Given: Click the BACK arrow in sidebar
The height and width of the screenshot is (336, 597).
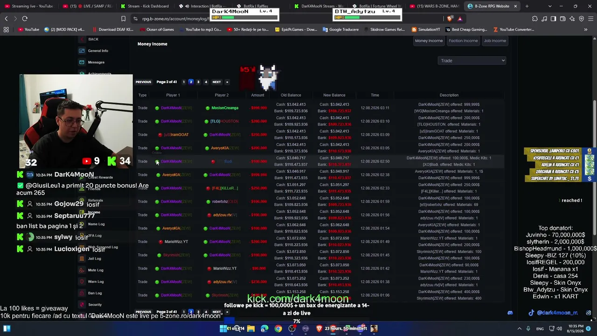Looking at the screenshot, I should 83,39.
